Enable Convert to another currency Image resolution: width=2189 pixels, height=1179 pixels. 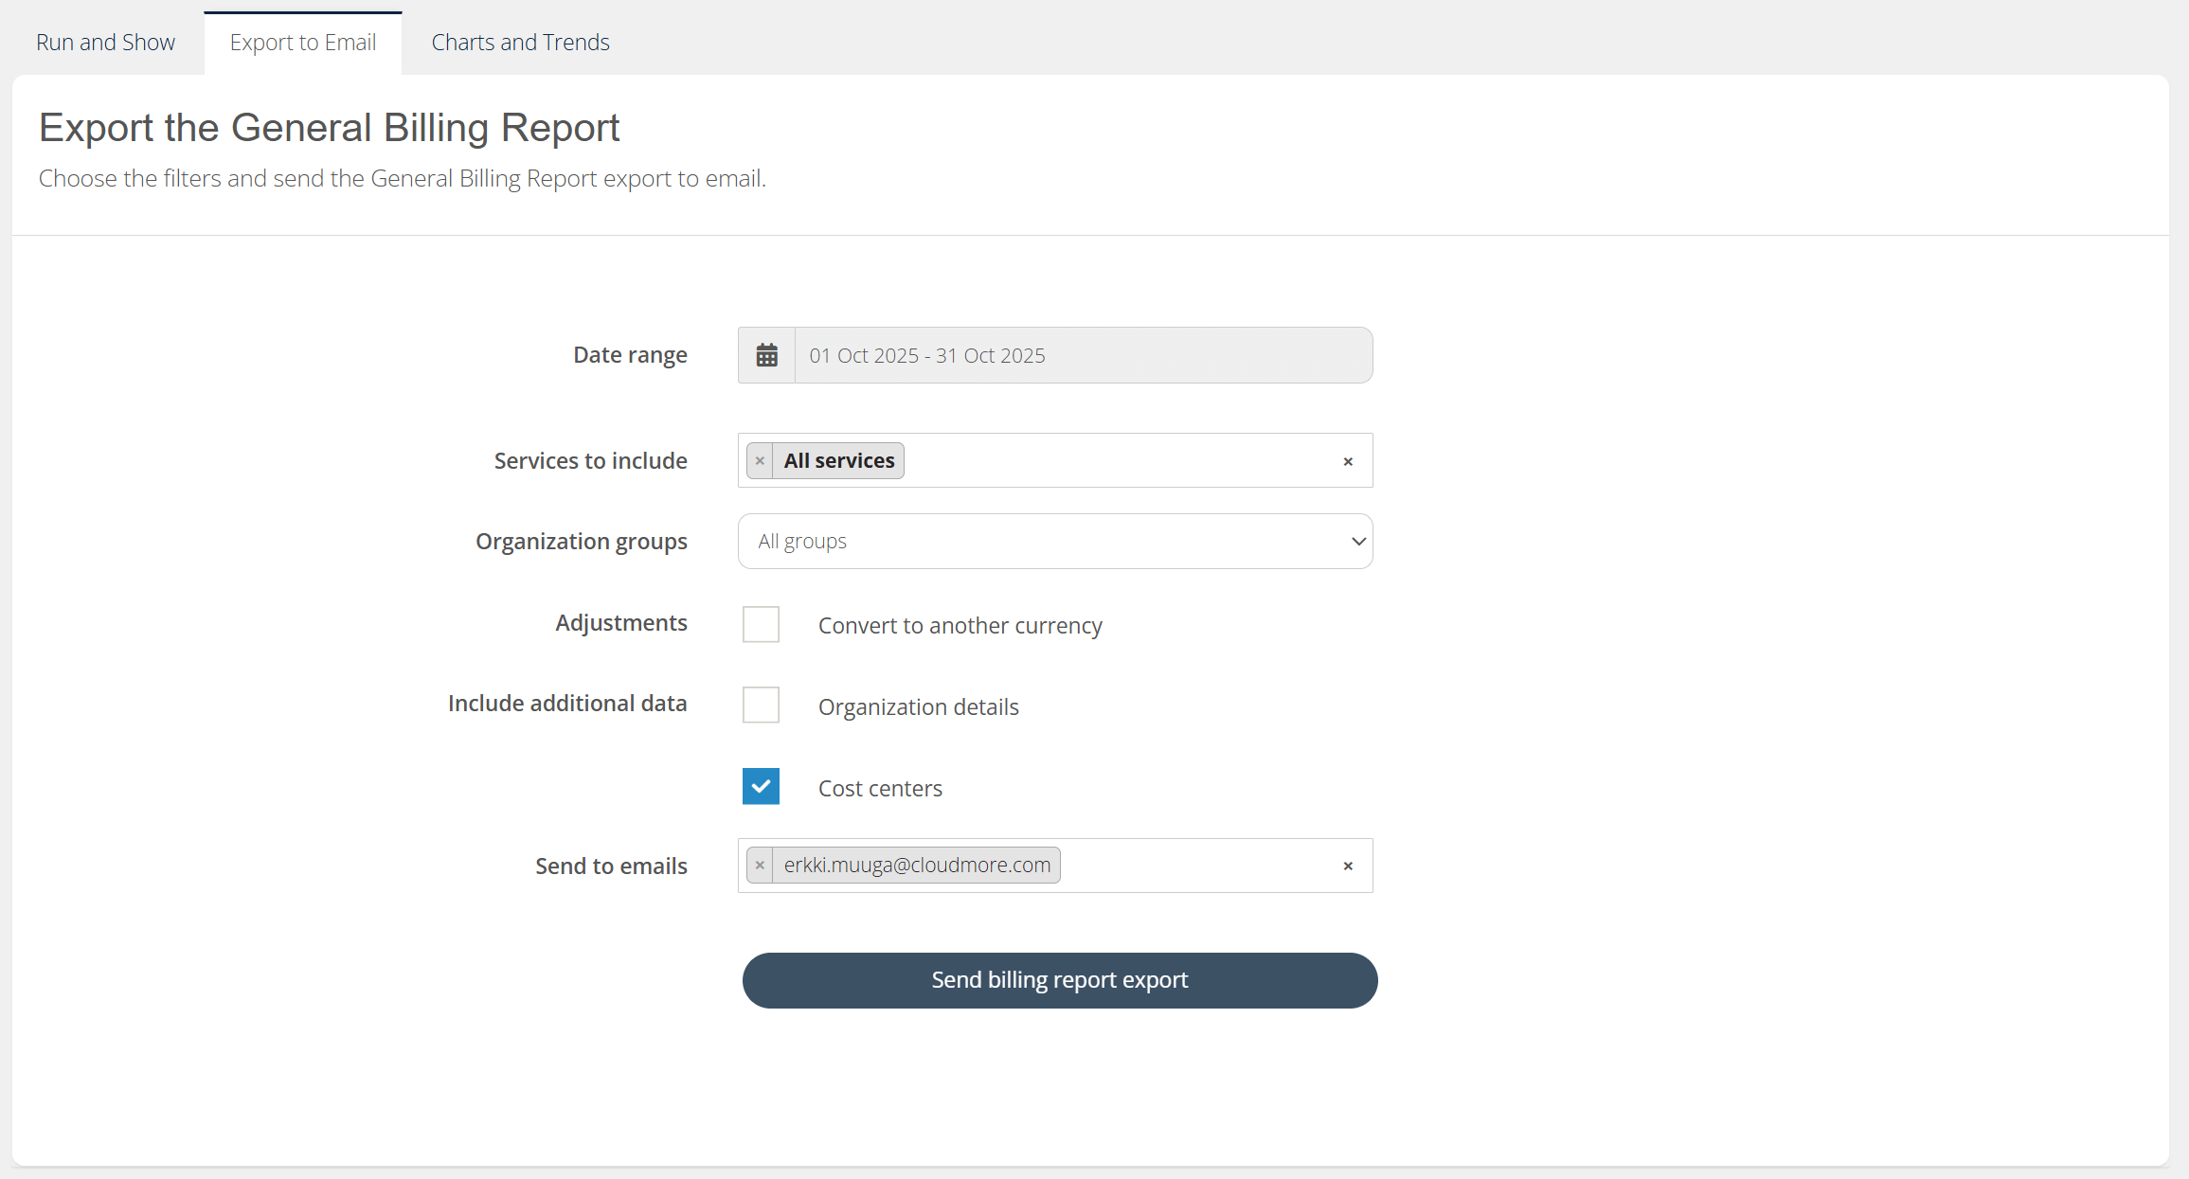click(761, 624)
